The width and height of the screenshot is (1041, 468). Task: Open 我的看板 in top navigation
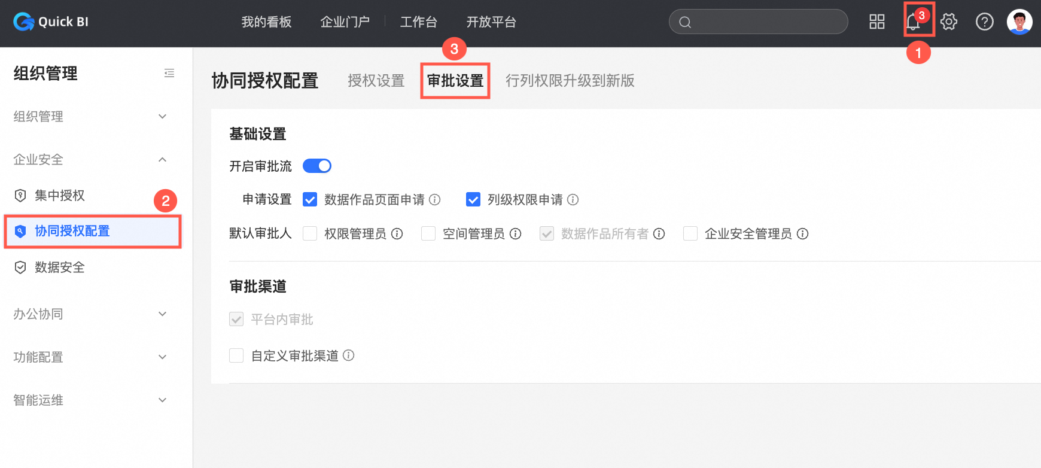click(x=266, y=22)
